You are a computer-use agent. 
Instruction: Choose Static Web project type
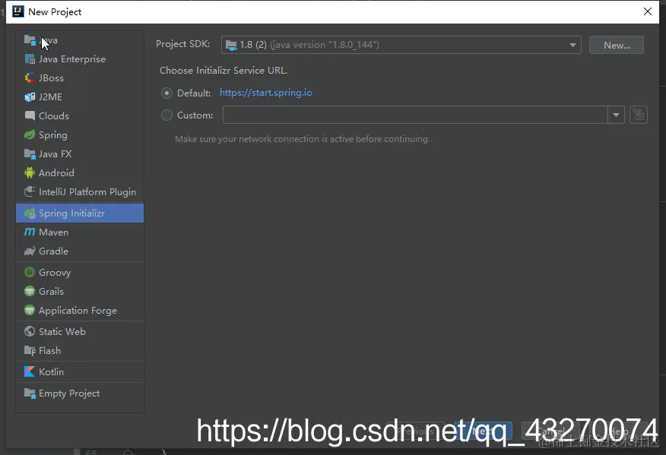click(80, 331)
